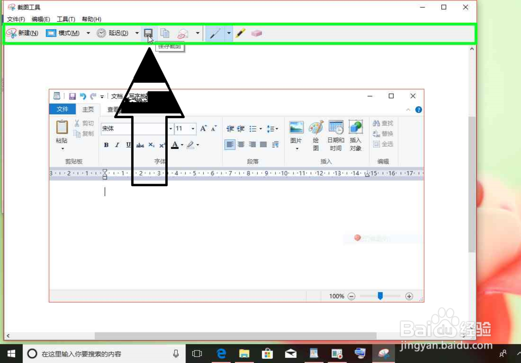
Task: Toggle Italic formatting in WordPad
Action: pyautogui.click(x=117, y=145)
